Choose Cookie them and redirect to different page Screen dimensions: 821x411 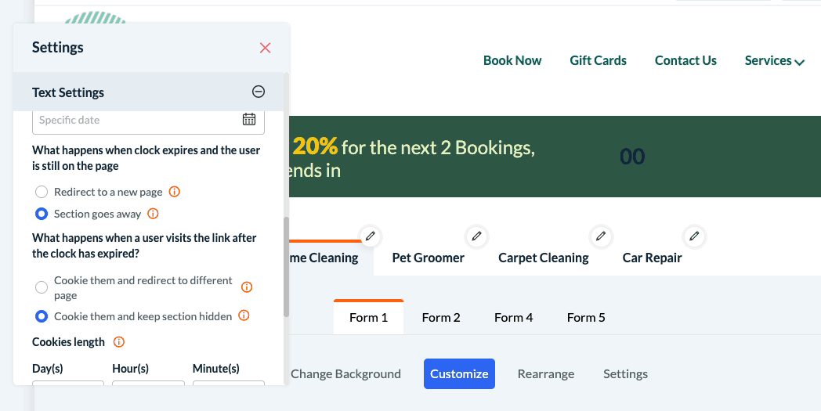click(x=42, y=287)
